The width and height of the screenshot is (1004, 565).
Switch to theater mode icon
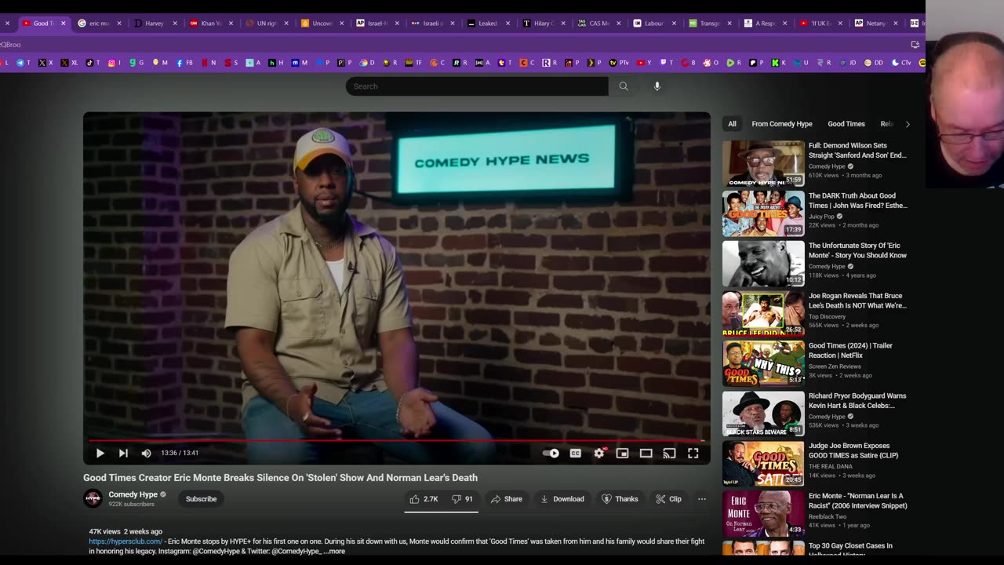[646, 453]
